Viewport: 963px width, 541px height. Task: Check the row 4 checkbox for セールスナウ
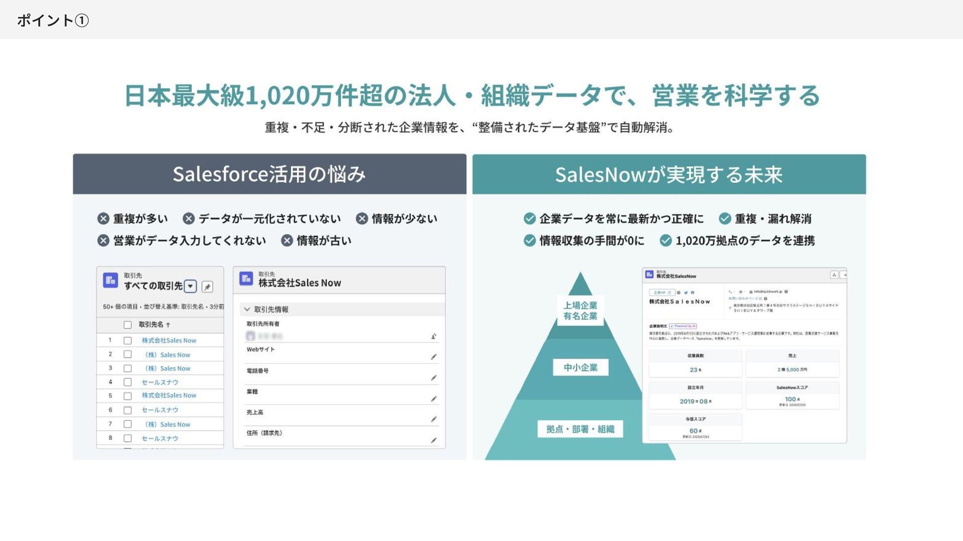pos(127,383)
